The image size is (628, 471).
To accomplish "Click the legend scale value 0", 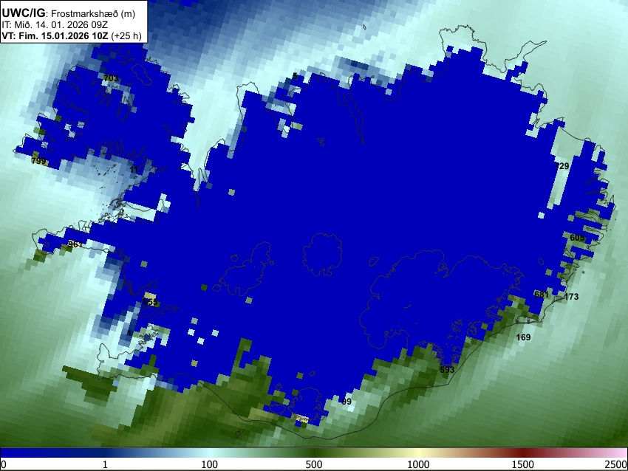I will (x=4, y=464).
